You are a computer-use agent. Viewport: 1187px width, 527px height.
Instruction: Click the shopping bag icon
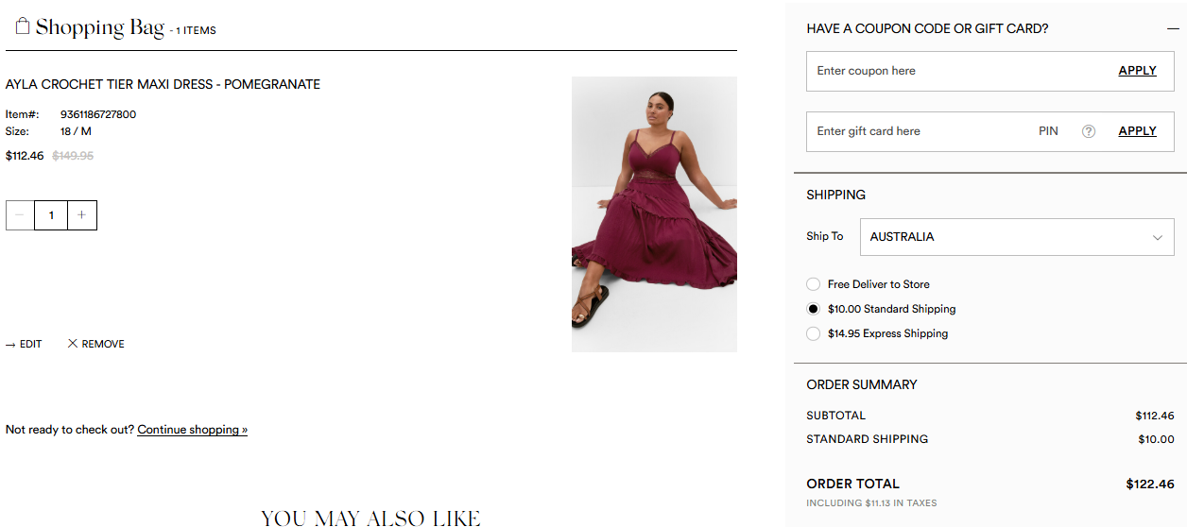click(x=23, y=25)
